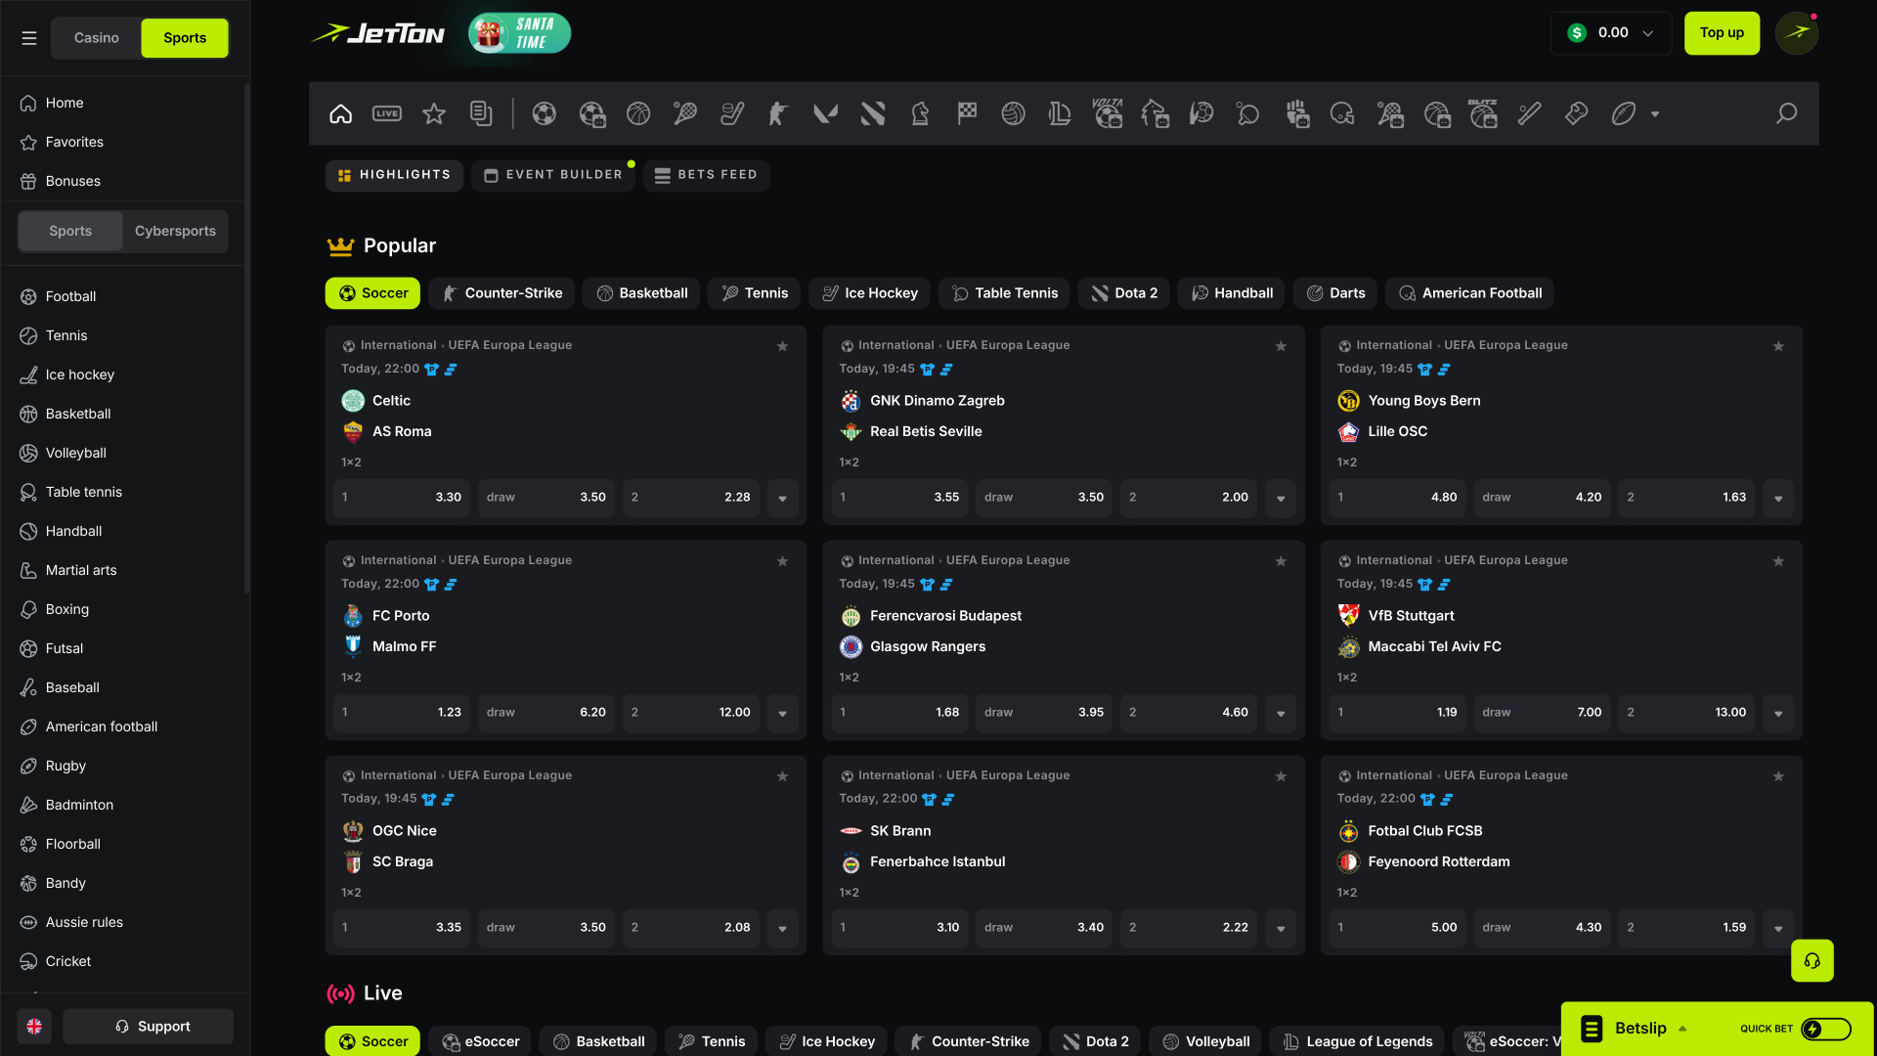Expand more markets for FC Porto vs Malmo
1877x1056 pixels.
[782, 713]
